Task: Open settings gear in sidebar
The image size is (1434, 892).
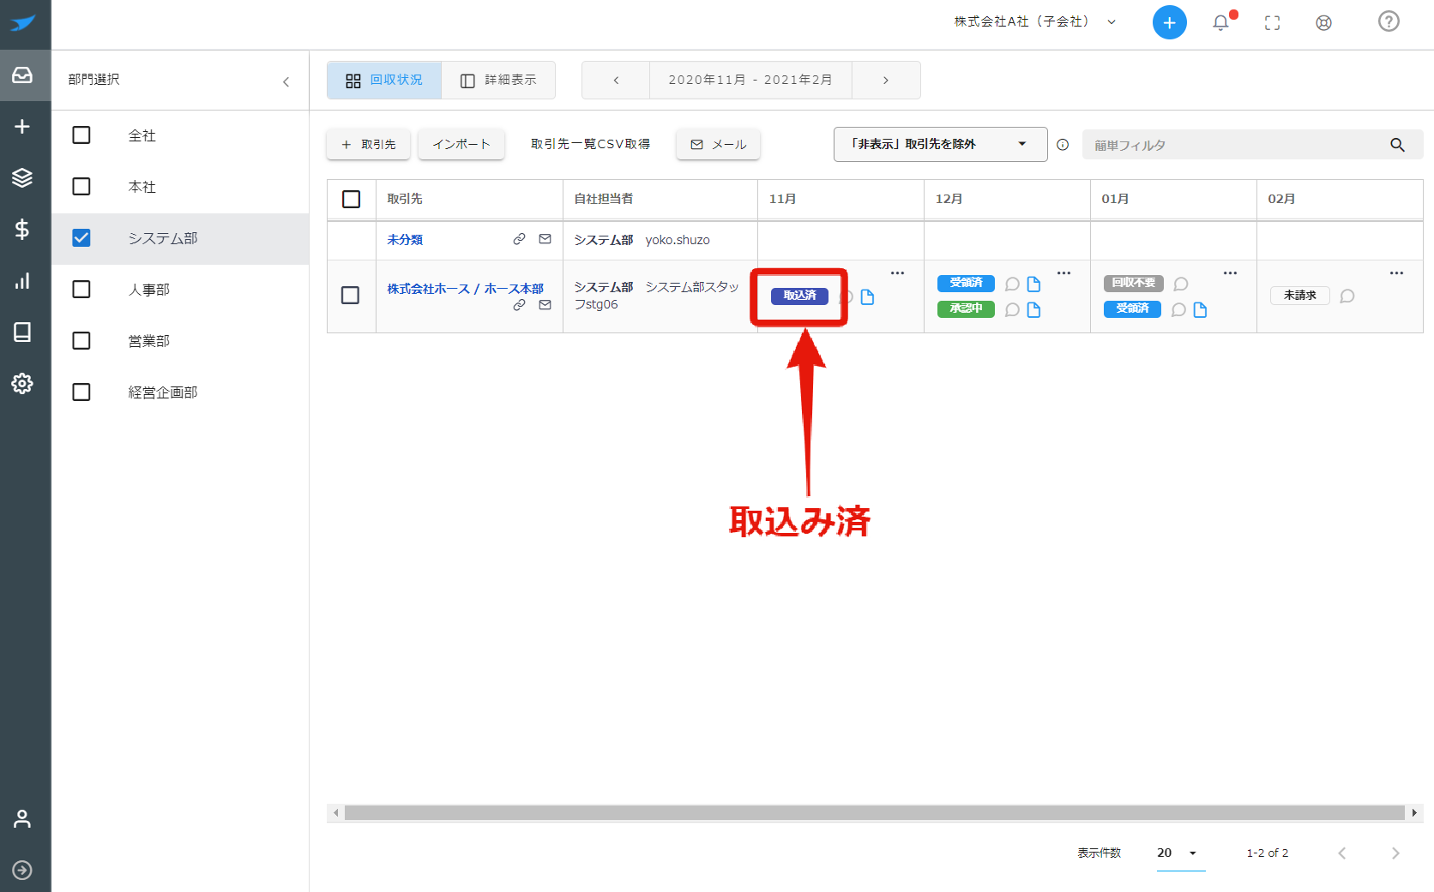Action: (22, 383)
